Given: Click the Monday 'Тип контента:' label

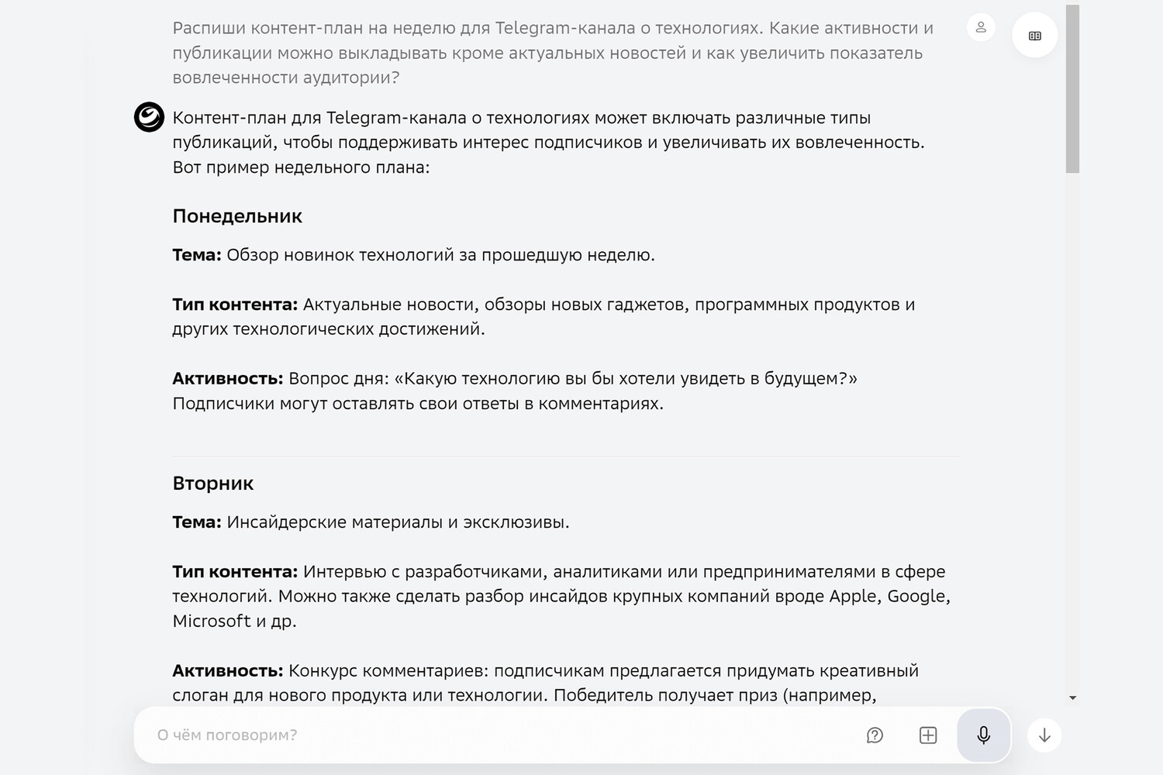Looking at the screenshot, I should 235,305.
